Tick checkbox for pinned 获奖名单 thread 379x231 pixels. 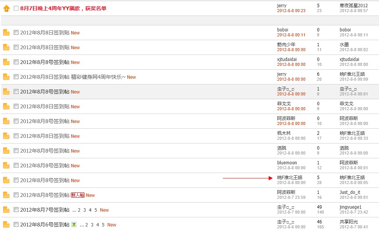coord(16,8)
